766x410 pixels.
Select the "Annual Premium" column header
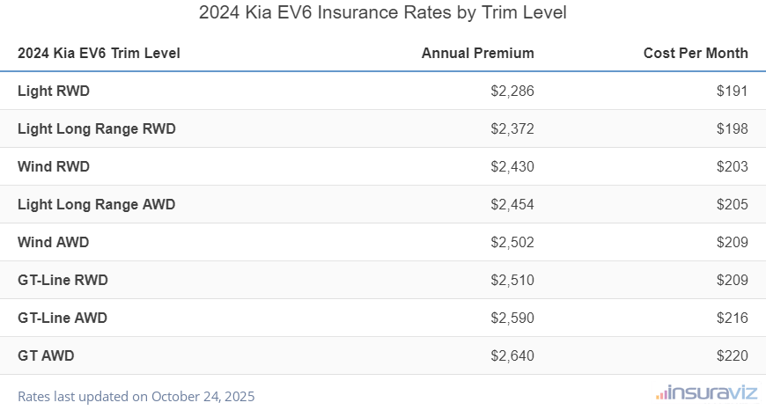(x=477, y=53)
